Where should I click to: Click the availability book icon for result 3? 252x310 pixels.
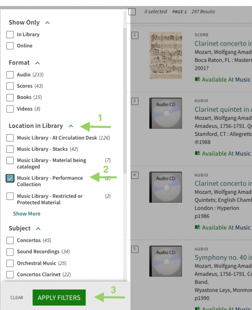point(197,153)
